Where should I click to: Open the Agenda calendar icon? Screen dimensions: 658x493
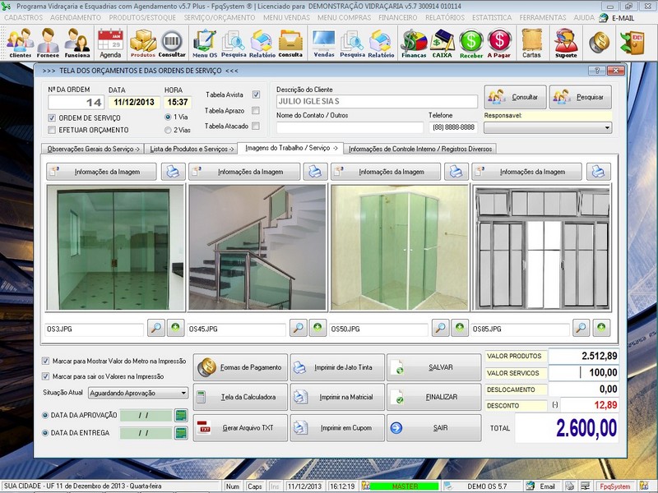[x=109, y=42]
